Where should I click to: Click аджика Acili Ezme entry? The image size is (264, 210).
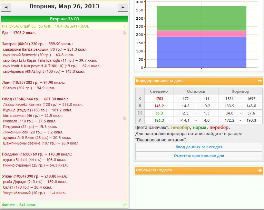click(x=37, y=138)
